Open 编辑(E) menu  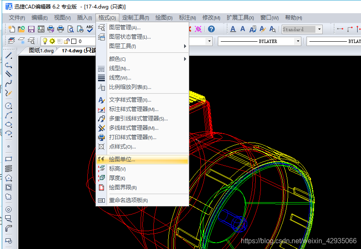coord(39,18)
